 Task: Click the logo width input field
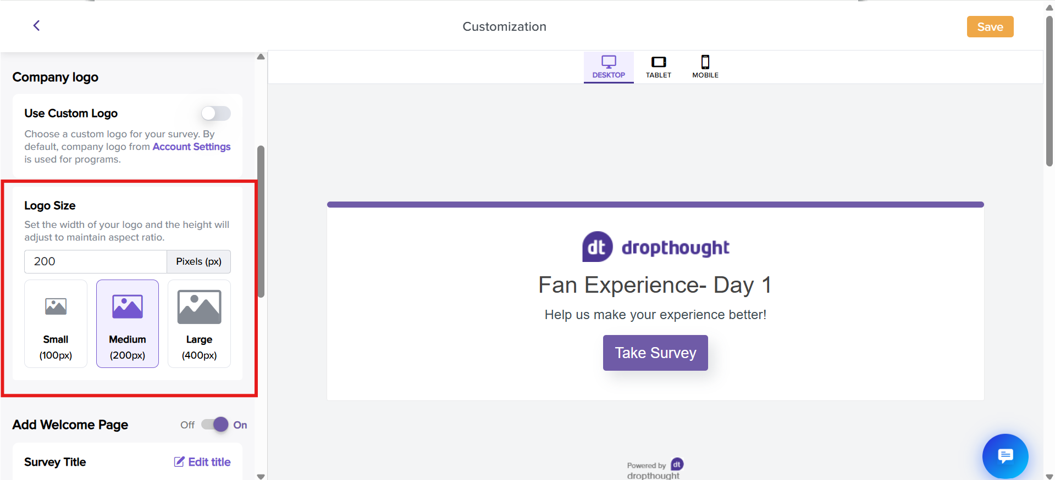click(95, 261)
